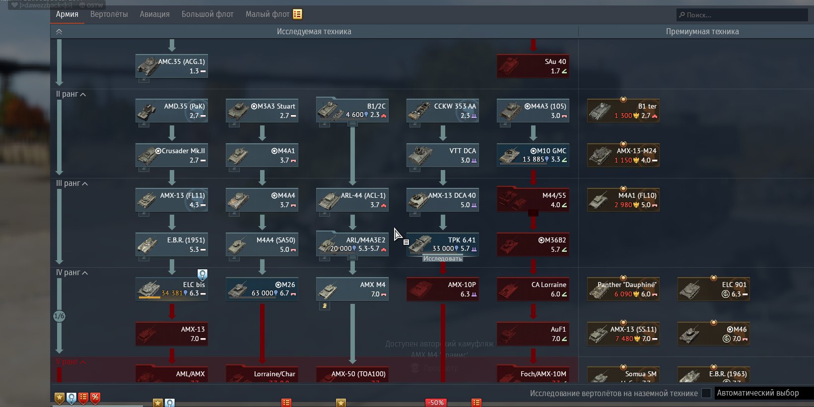Select the locked M44/55 vehicle card
Viewport: 814px width, 407px height.
click(533, 200)
